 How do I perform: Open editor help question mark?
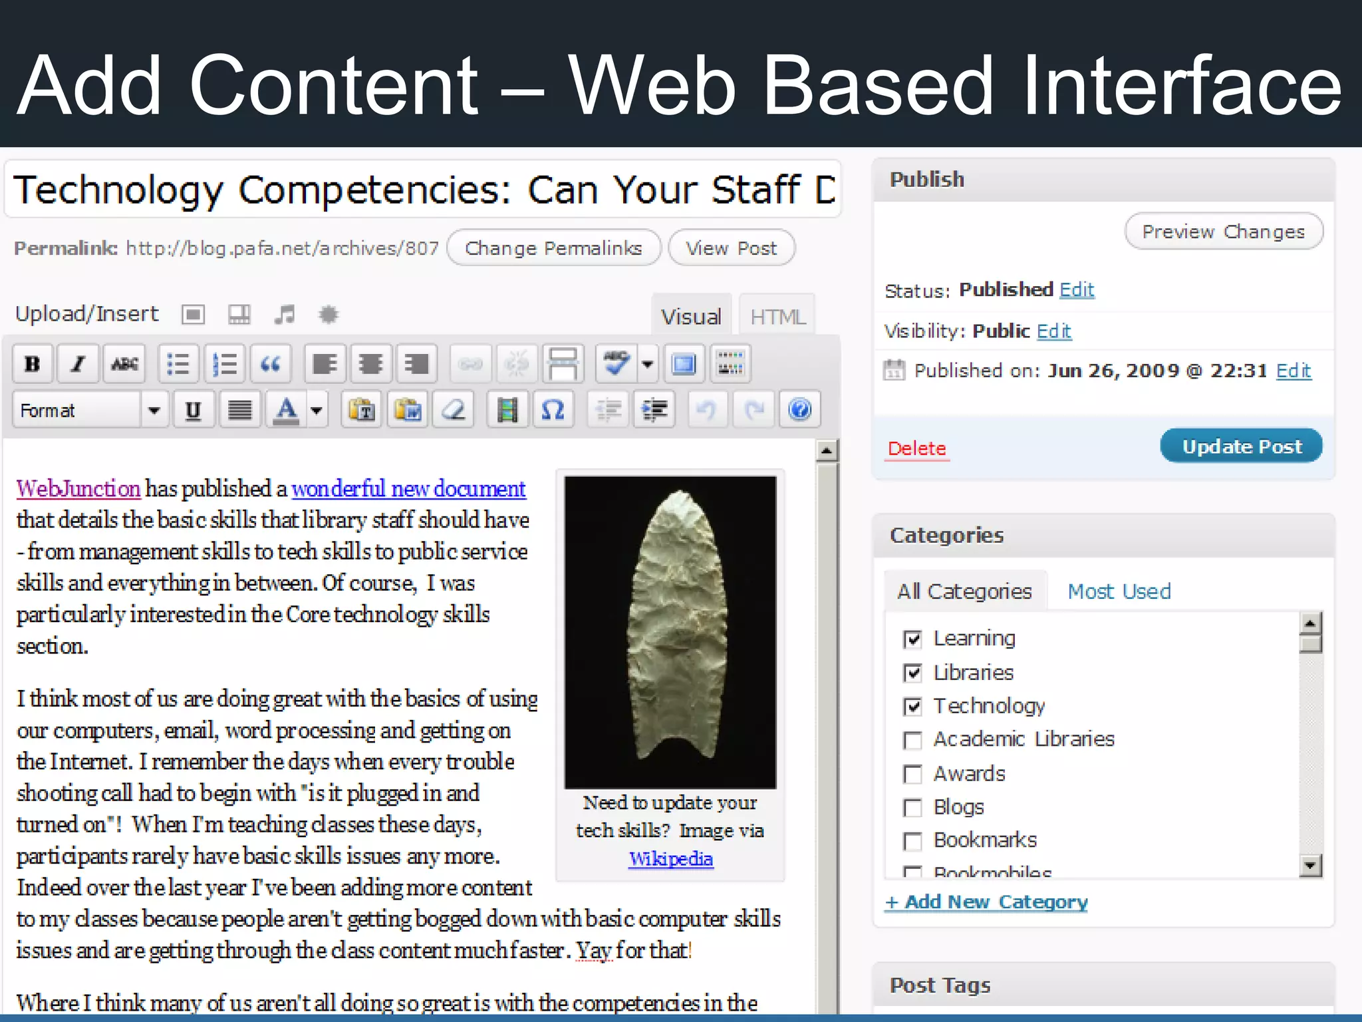pos(799,410)
